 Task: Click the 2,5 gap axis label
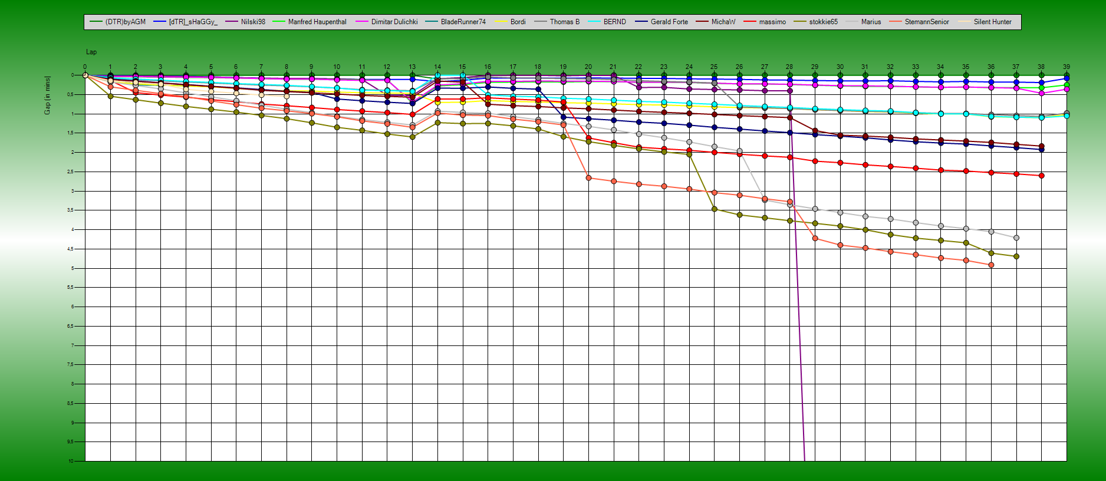pyautogui.click(x=70, y=172)
